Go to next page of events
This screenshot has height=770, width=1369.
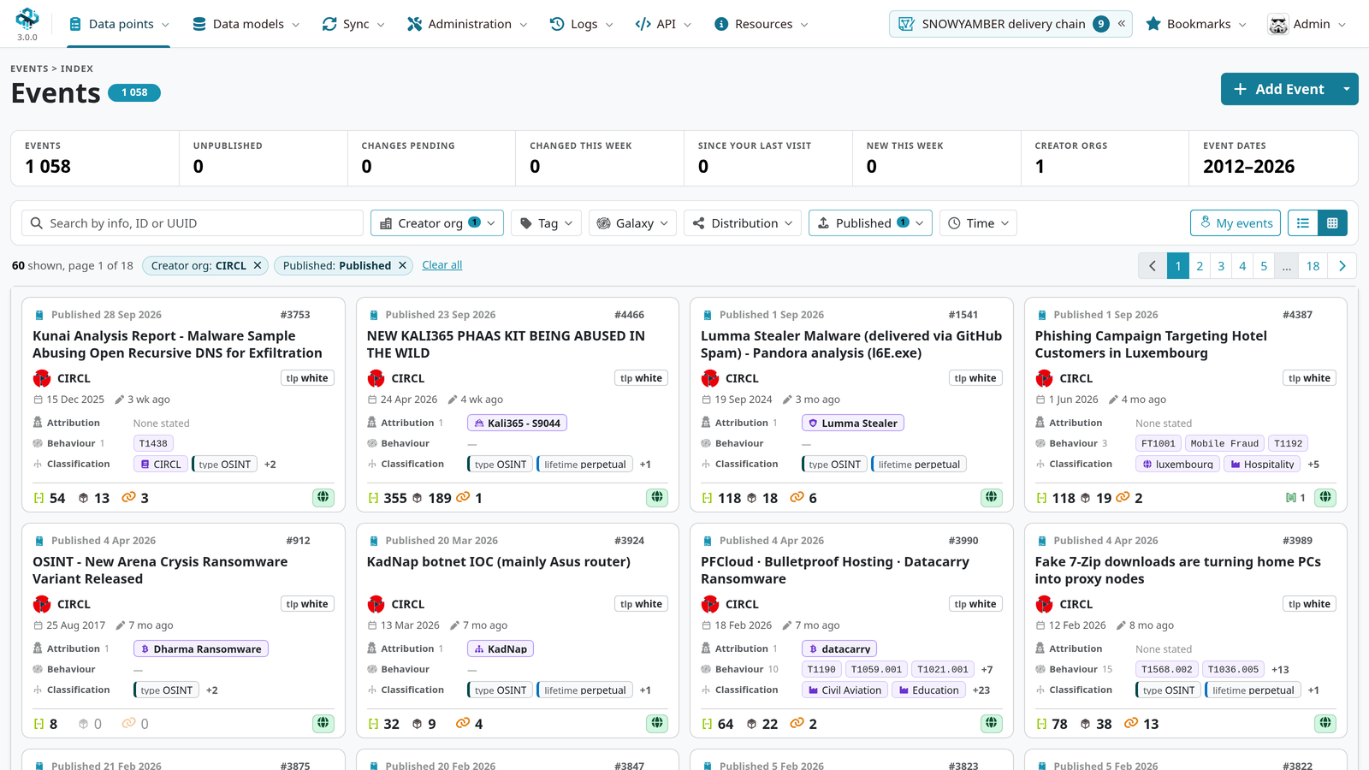point(1342,266)
